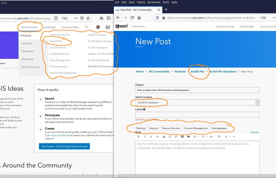Open bulleted list style dropdown arrow
Screen dimensions: 276x178
(x=207, y=136)
